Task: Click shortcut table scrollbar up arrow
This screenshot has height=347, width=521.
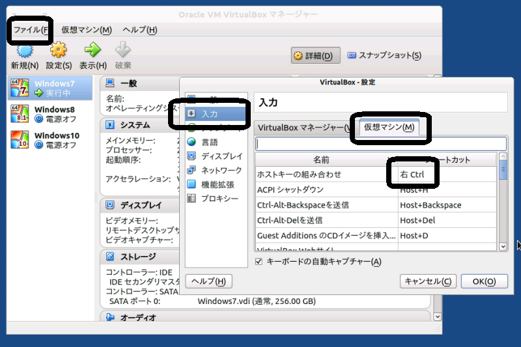Action: point(503,156)
